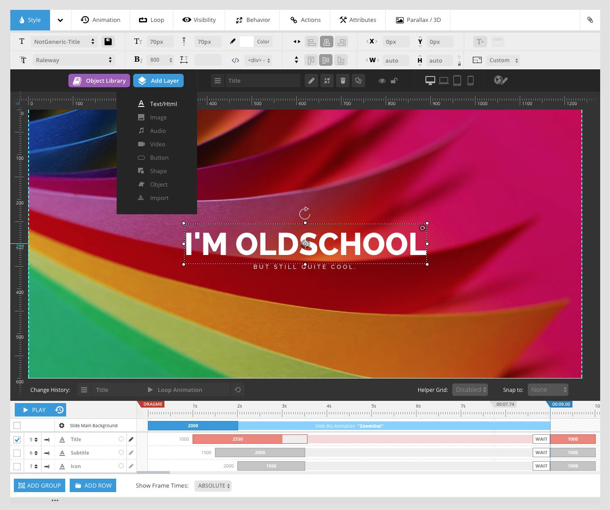Check the Subtitle layer checkbox

coord(17,453)
